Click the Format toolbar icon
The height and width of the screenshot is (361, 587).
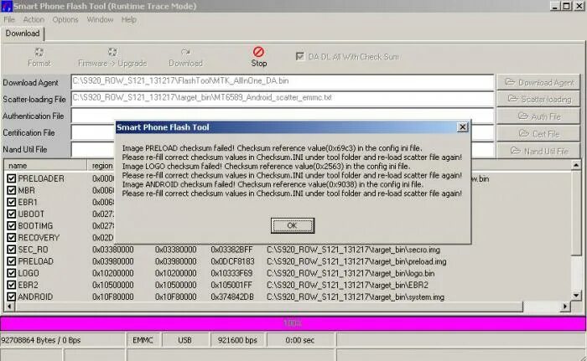[x=39, y=52]
